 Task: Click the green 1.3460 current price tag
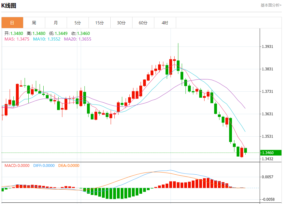click(x=271, y=153)
